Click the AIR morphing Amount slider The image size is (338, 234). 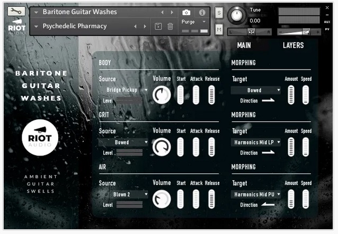click(291, 199)
